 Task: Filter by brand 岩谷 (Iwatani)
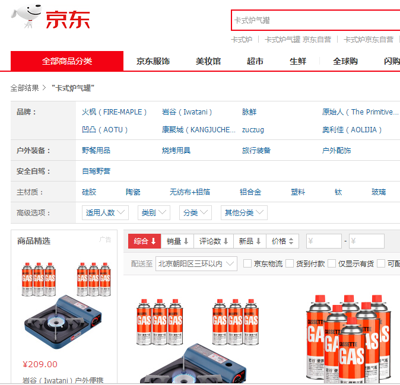tap(187, 112)
